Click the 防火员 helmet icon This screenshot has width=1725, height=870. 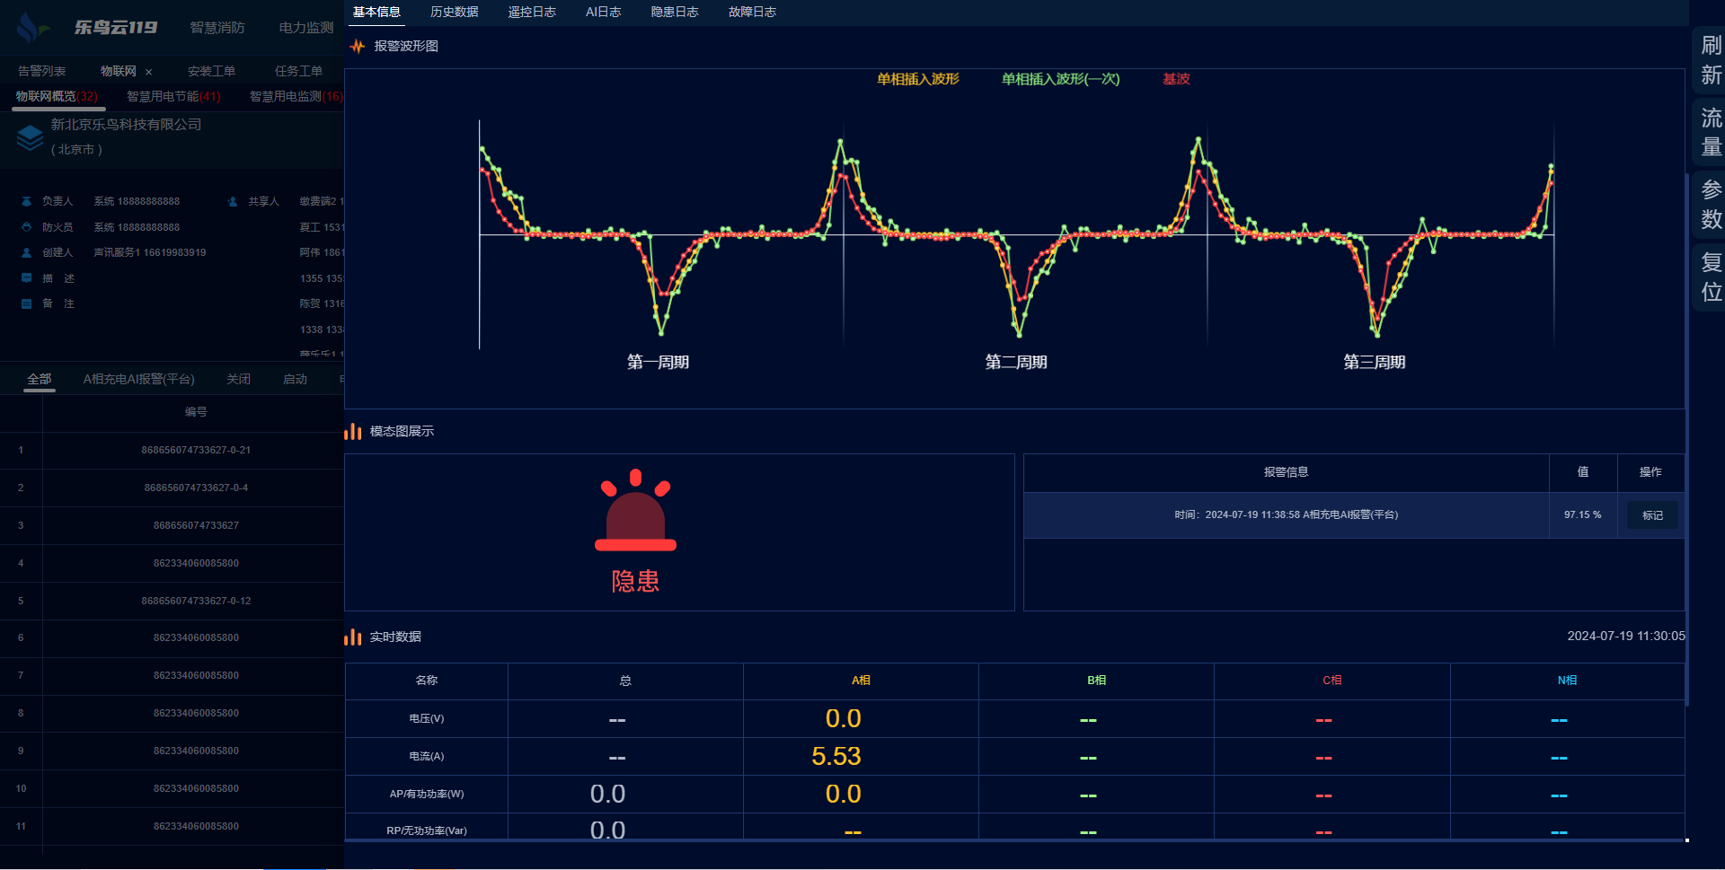[x=26, y=227]
